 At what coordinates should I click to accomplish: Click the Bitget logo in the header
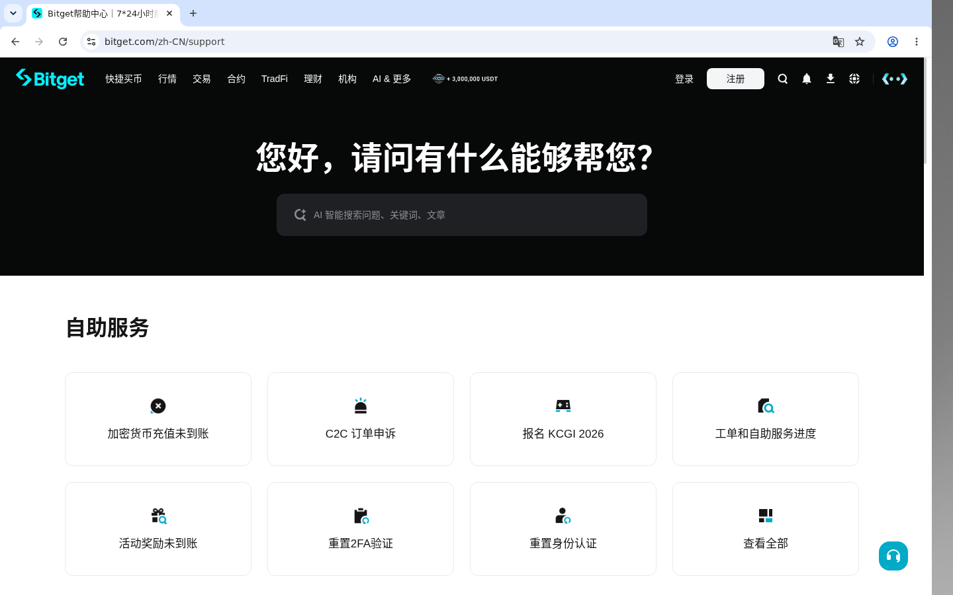[x=50, y=79]
